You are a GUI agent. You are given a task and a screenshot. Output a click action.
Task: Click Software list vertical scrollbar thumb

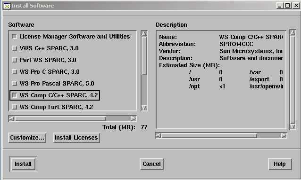[x=144, y=56]
